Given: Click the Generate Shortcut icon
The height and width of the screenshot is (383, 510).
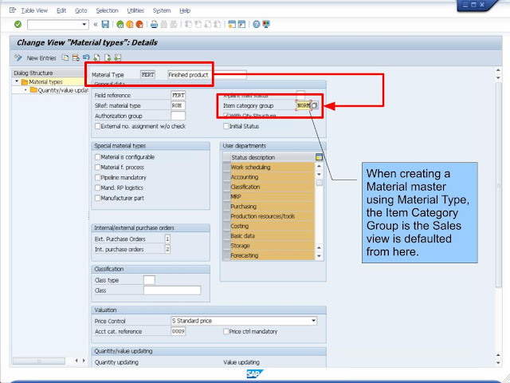Looking at the screenshot, I should click(241, 24).
